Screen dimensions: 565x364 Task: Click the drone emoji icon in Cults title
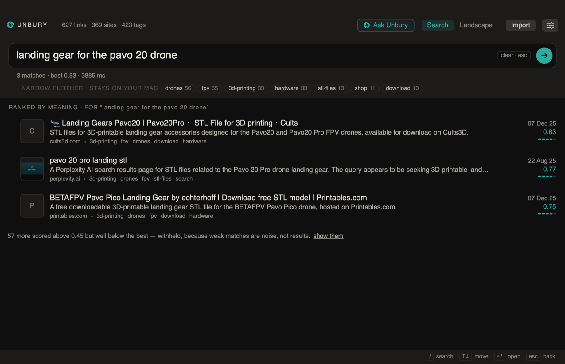click(55, 123)
